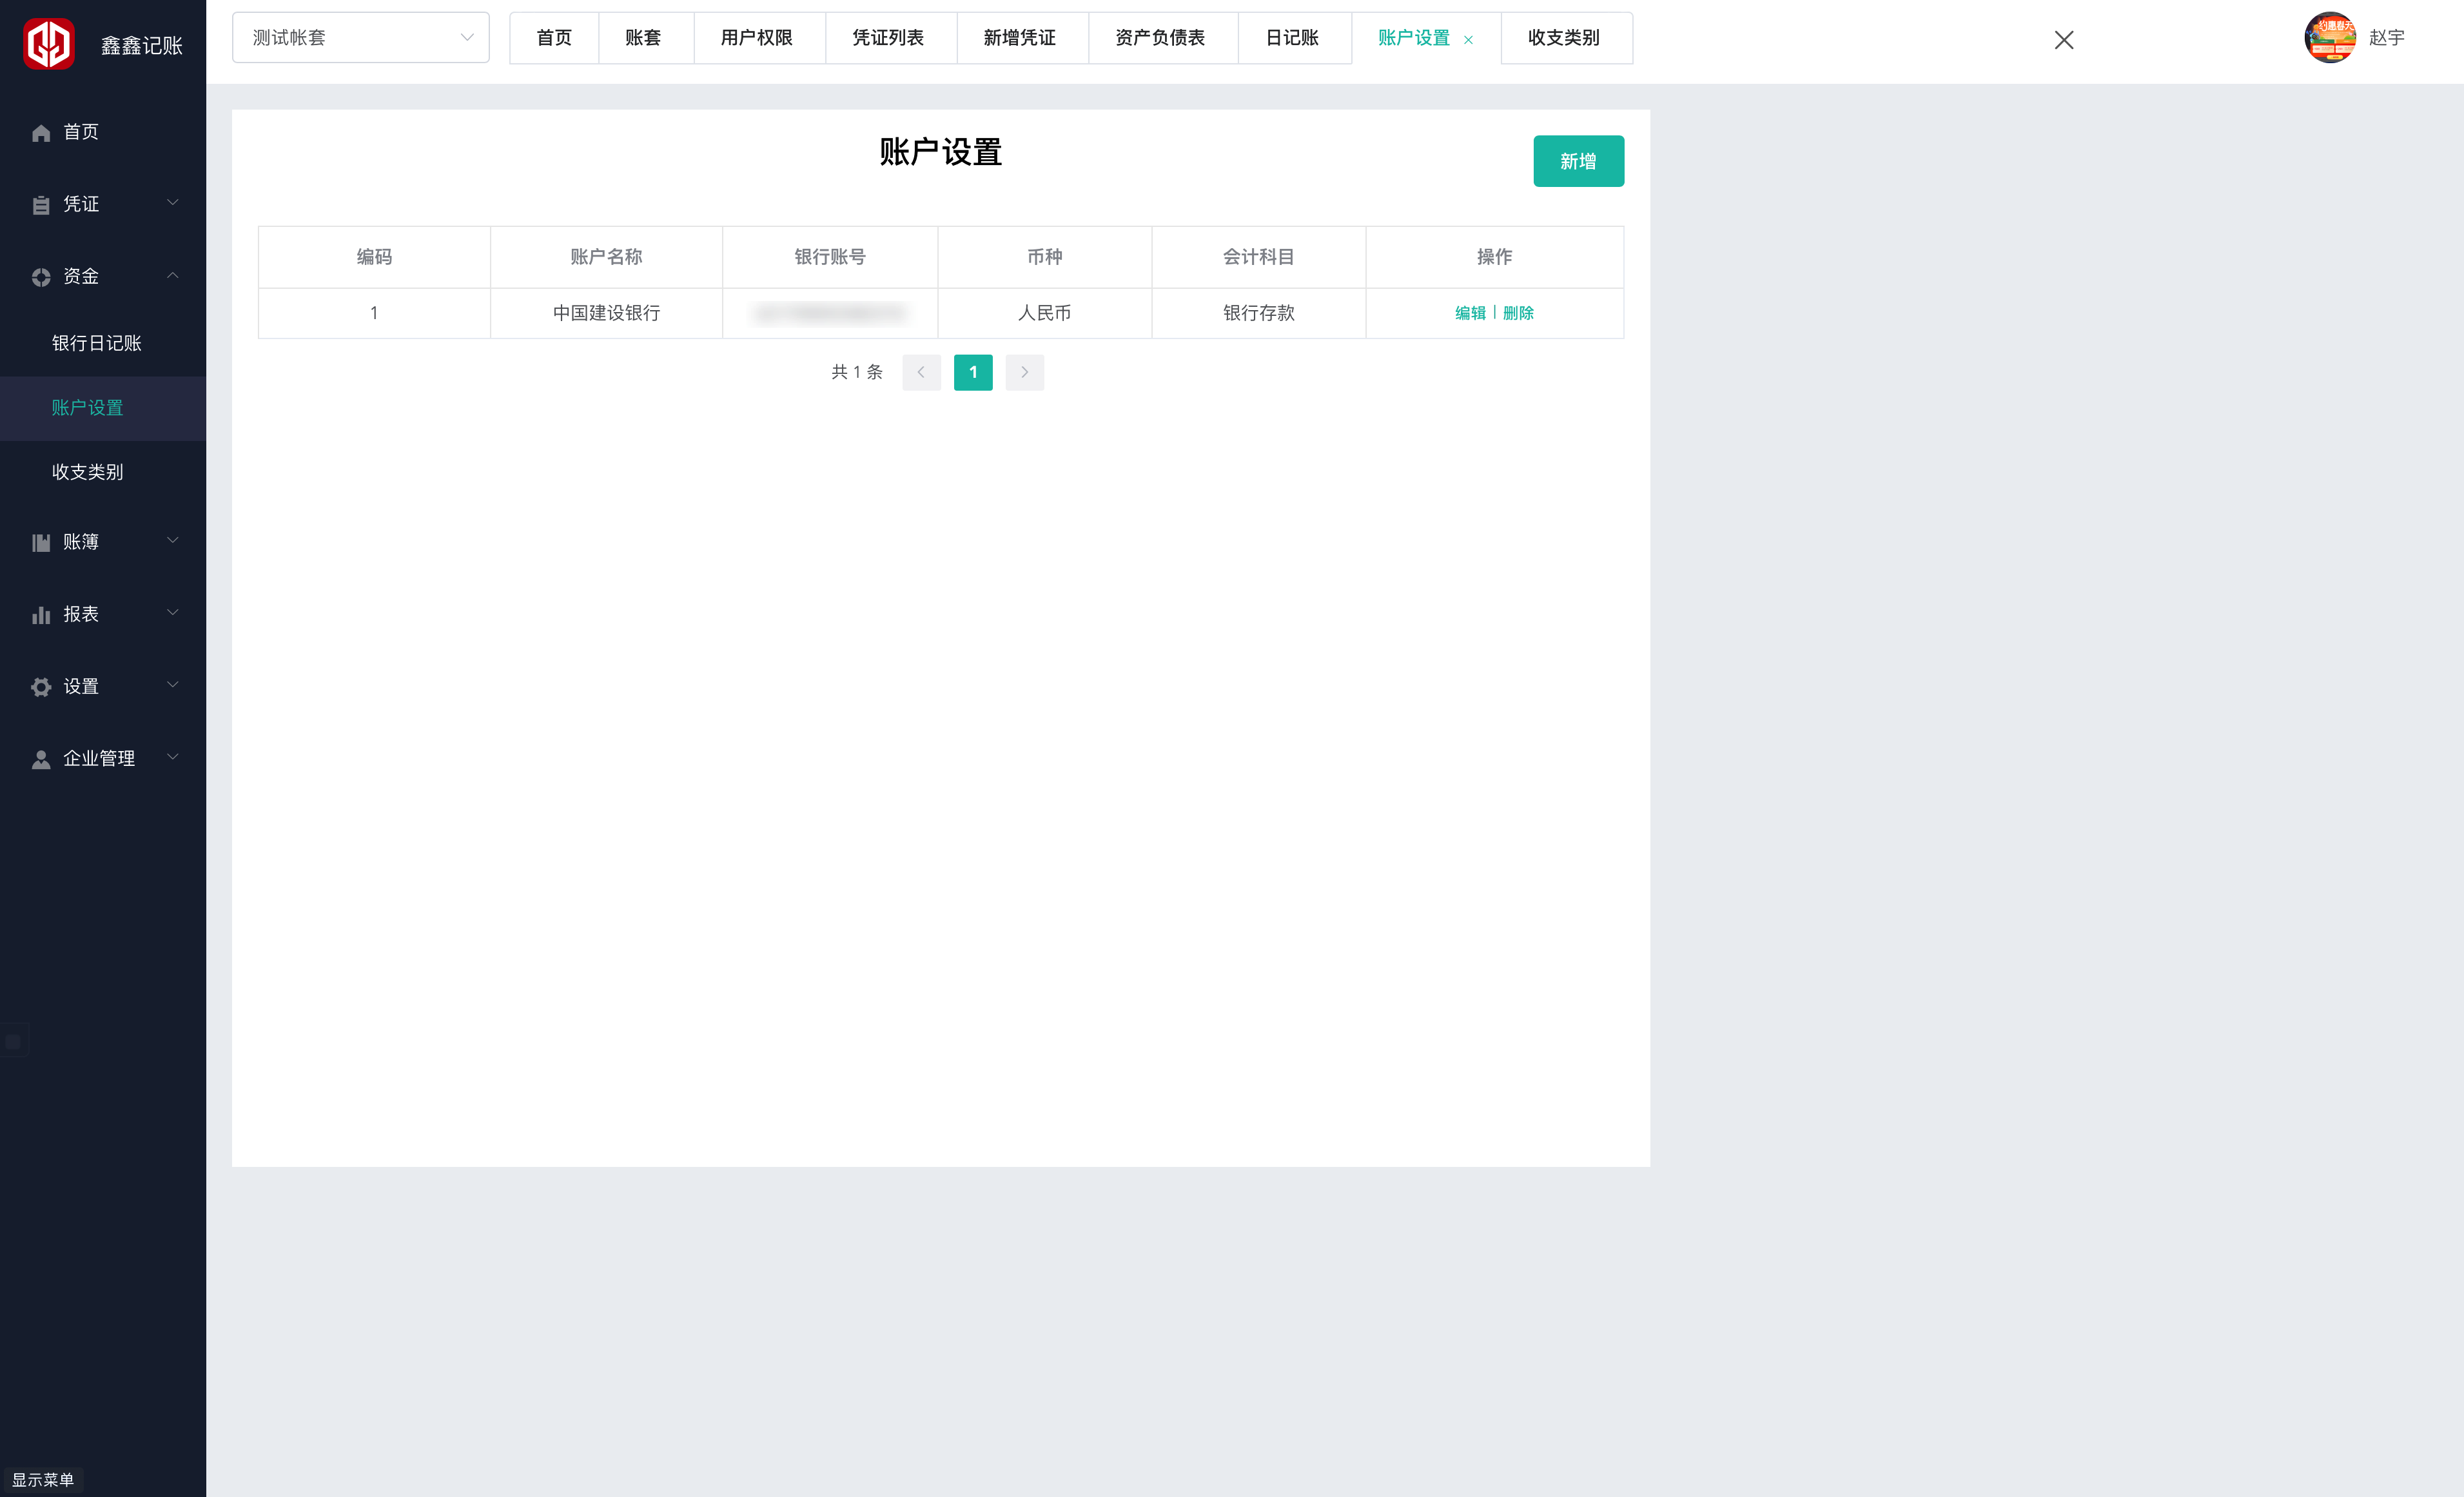This screenshot has width=2464, height=1497.
Task: Open the user avatar for 赵宇
Action: pyautogui.click(x=2330, y=38)
